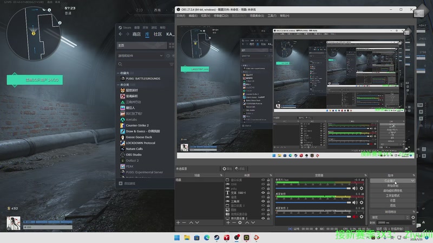
Task: Open settings gear of second mixer channel
Action: click(x=362, y=202)
